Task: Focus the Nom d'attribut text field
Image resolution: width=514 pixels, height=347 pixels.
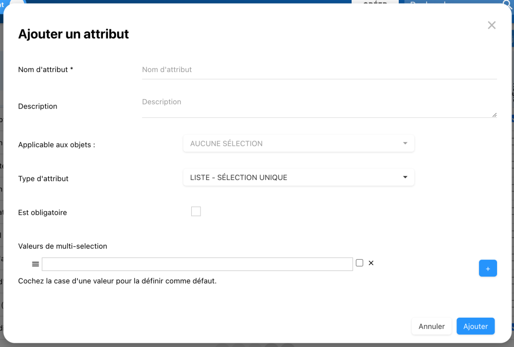Action: pos(319,70)
